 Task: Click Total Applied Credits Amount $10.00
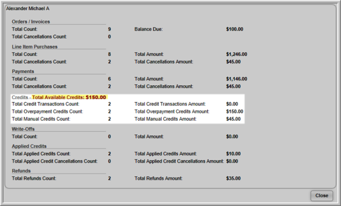233,153
